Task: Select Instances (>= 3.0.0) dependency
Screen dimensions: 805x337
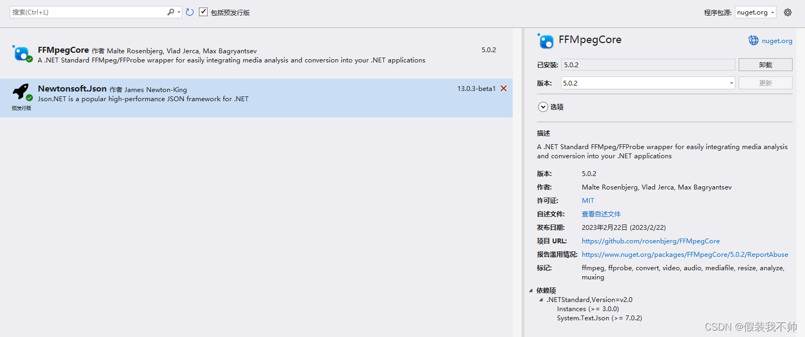Action: point(588,309)
